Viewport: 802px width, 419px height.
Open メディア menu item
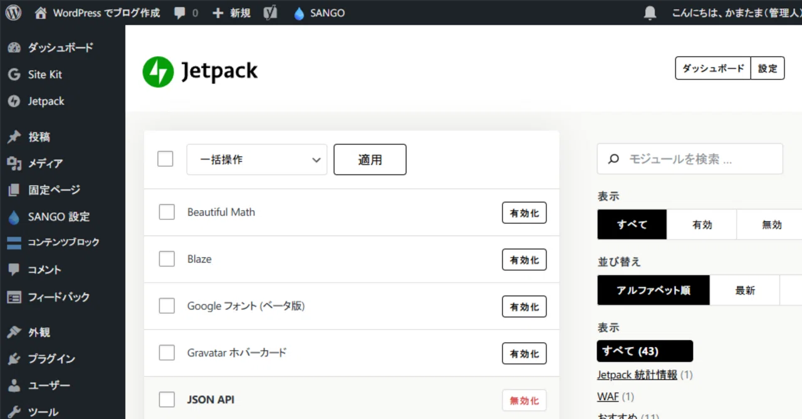click(45, 163)
